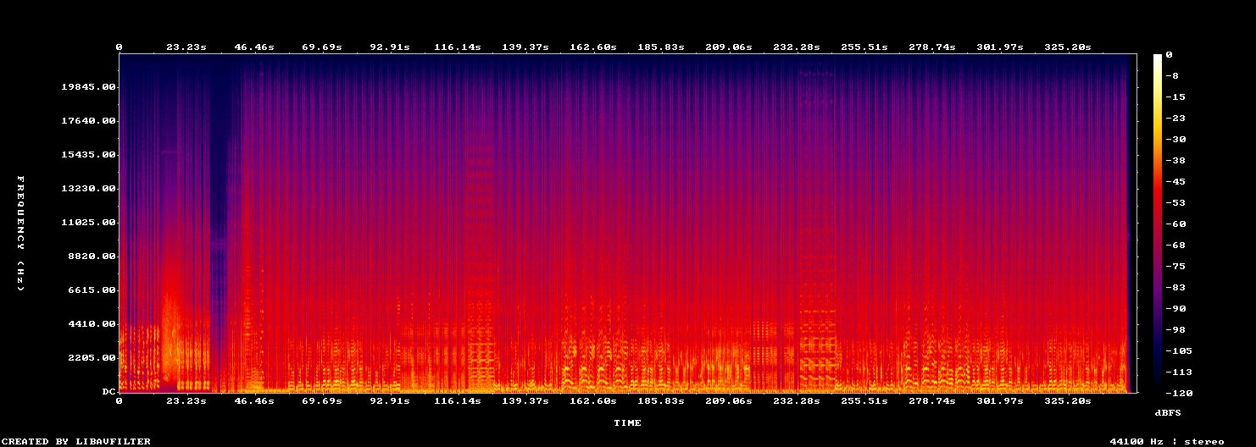
Task: Select 301.97s on the top time axis
Action: (x=1000, y=47)
